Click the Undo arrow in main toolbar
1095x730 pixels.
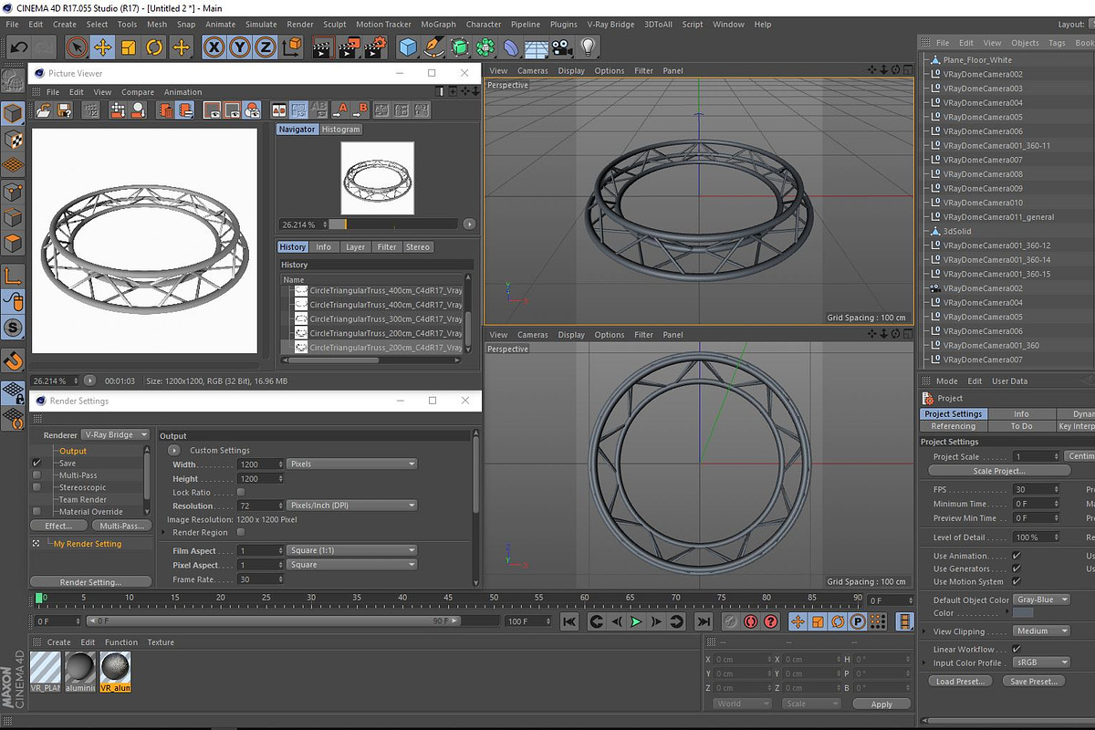click(18, 47)
